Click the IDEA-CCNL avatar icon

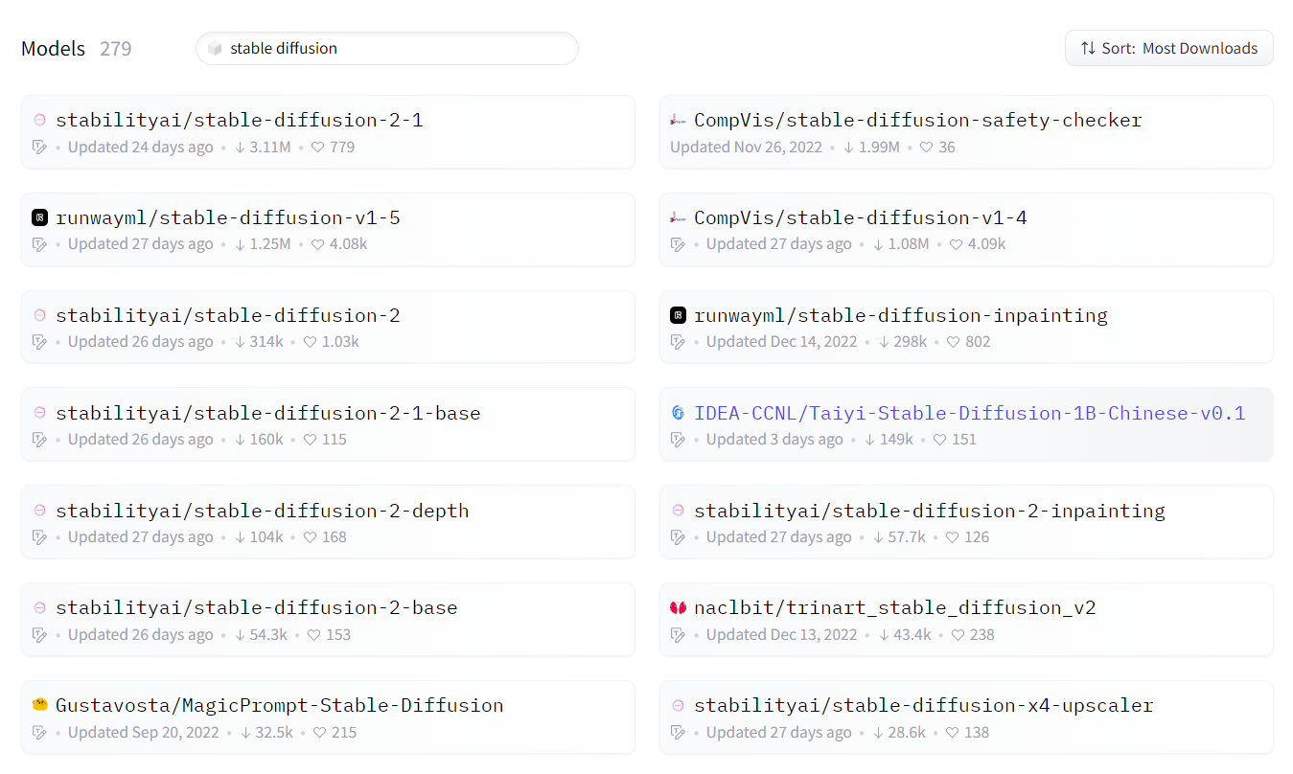coord(678,413)
